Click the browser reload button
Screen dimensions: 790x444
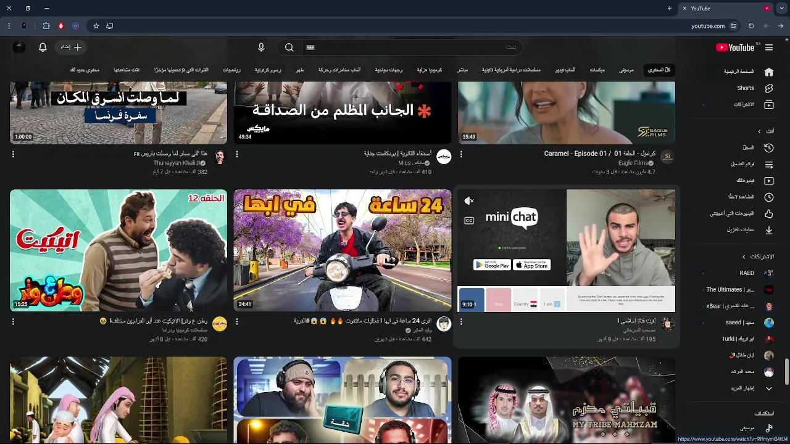[751, 26]
